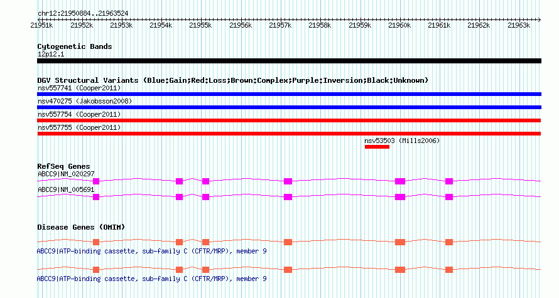The width and height of the screenshot is (559, 298).
Task: Click the short red bar under nsv53503
Action: tap(377, 147)
